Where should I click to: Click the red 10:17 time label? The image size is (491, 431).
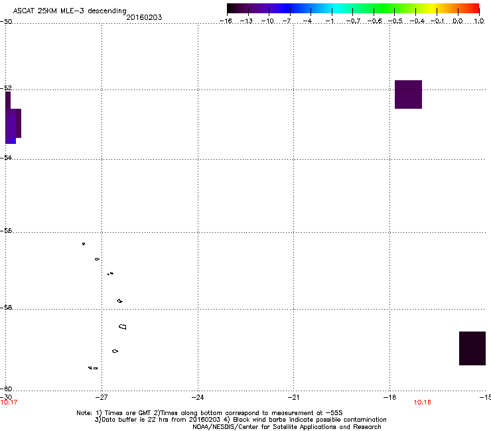[9, 402]
